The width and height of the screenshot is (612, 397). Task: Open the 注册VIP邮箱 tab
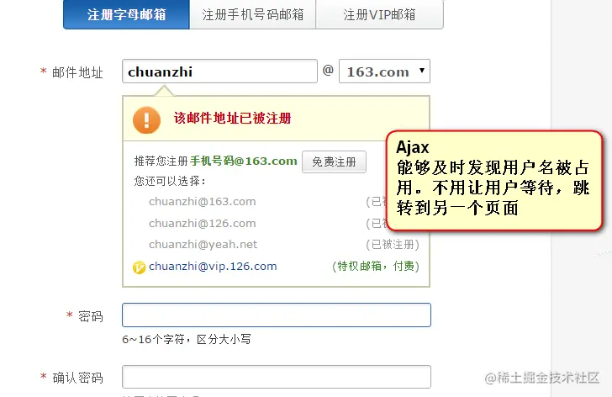(x=379, y=14)
